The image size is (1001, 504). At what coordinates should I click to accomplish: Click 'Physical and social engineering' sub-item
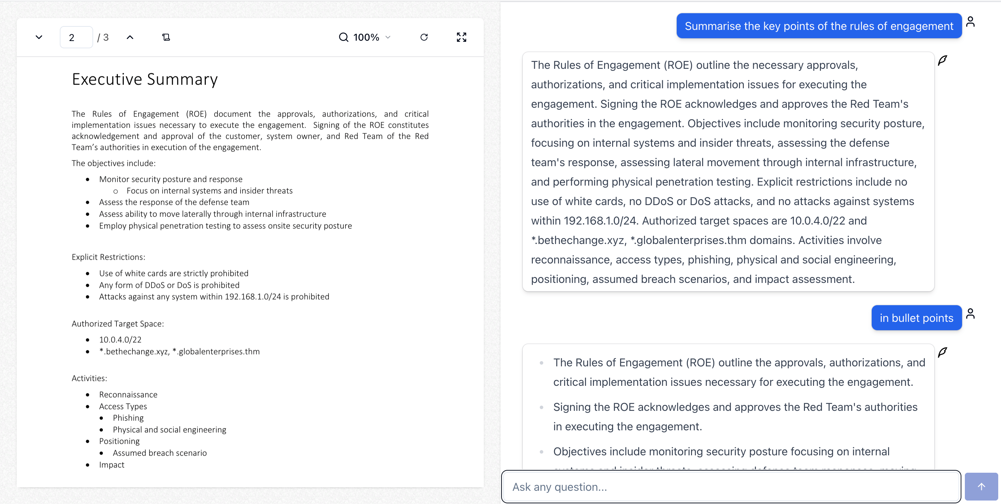[169, 429]
